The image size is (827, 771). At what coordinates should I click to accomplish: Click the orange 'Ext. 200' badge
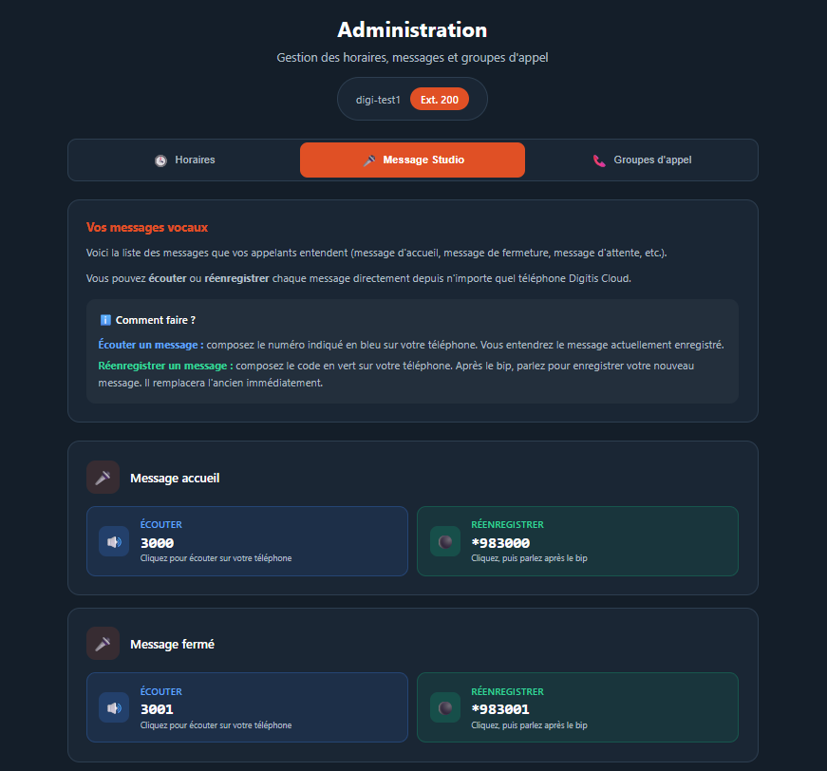(x=440, y=99)
